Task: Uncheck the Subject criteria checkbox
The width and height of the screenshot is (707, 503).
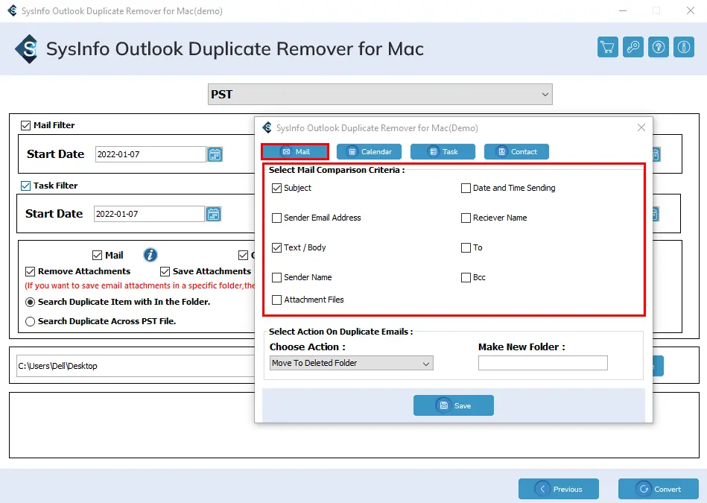Action: [277, 188]
